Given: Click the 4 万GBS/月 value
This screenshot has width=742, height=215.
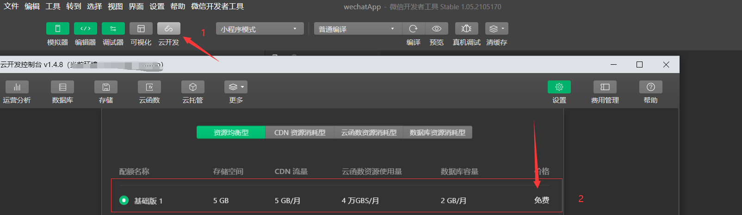Looking at the screenshot, I should pos(360,201).
